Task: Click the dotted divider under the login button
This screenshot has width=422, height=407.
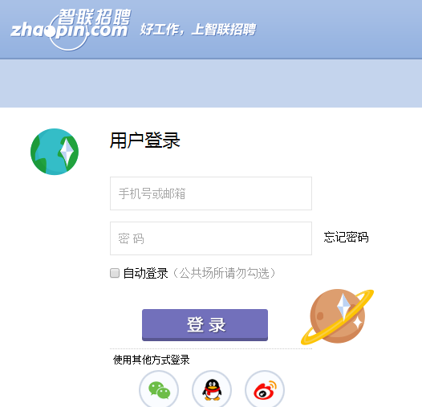Action: pyautogui.click(x=211, y=348)
